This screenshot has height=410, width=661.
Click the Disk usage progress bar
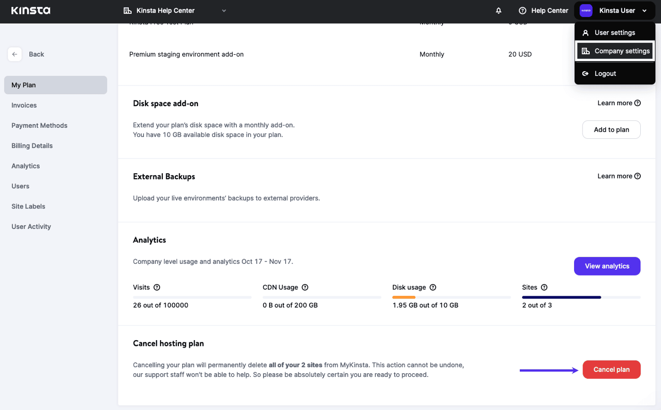(x=451, y=297)
